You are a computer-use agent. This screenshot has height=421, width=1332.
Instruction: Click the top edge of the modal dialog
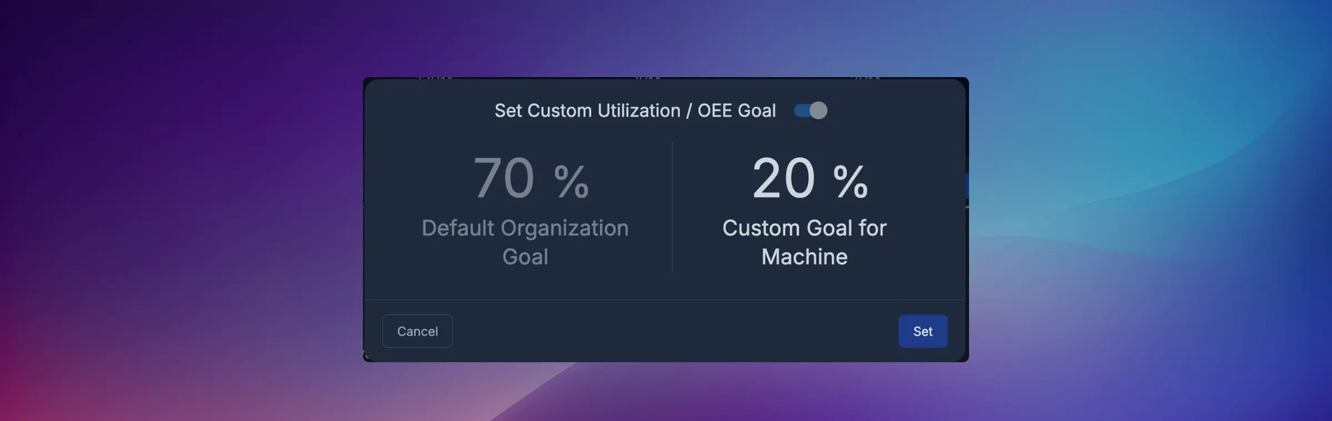click(666, 80)
